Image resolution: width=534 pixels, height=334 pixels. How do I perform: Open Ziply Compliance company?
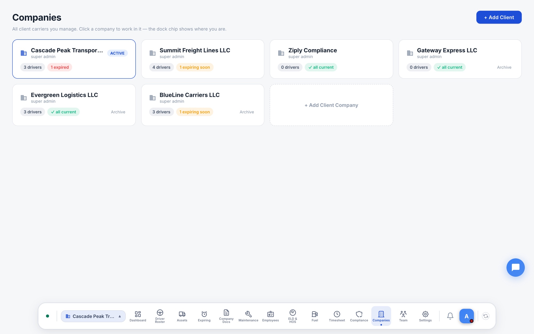click(x=312, y=50)
